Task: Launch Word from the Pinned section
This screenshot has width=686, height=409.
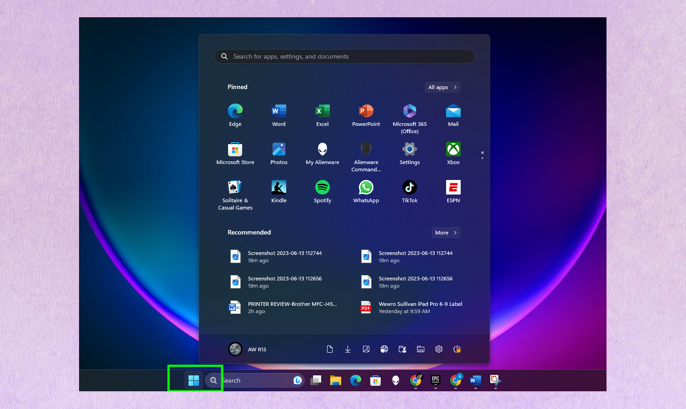Action: pos(279,115)
